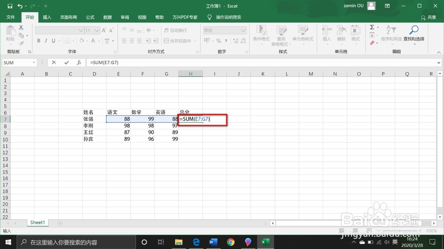Toggle Underline formatting

(53, 41)
